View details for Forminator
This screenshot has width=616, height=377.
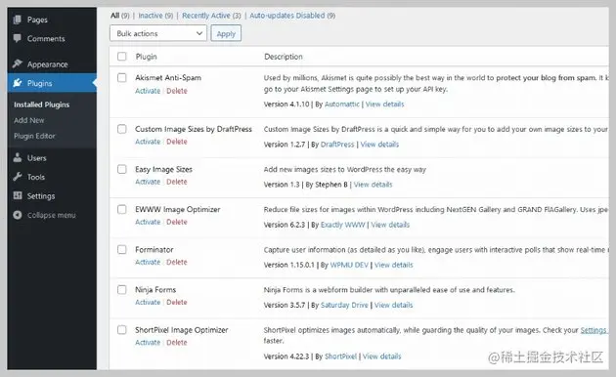[x=394, y=265]
